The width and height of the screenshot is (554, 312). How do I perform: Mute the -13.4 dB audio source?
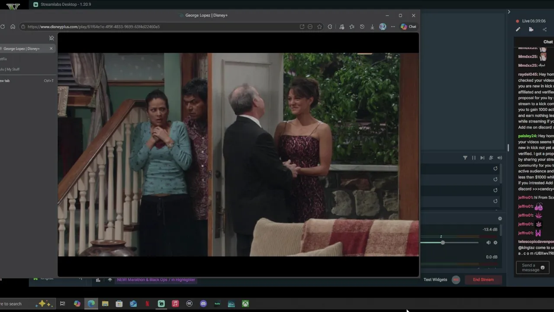(488, 243)
